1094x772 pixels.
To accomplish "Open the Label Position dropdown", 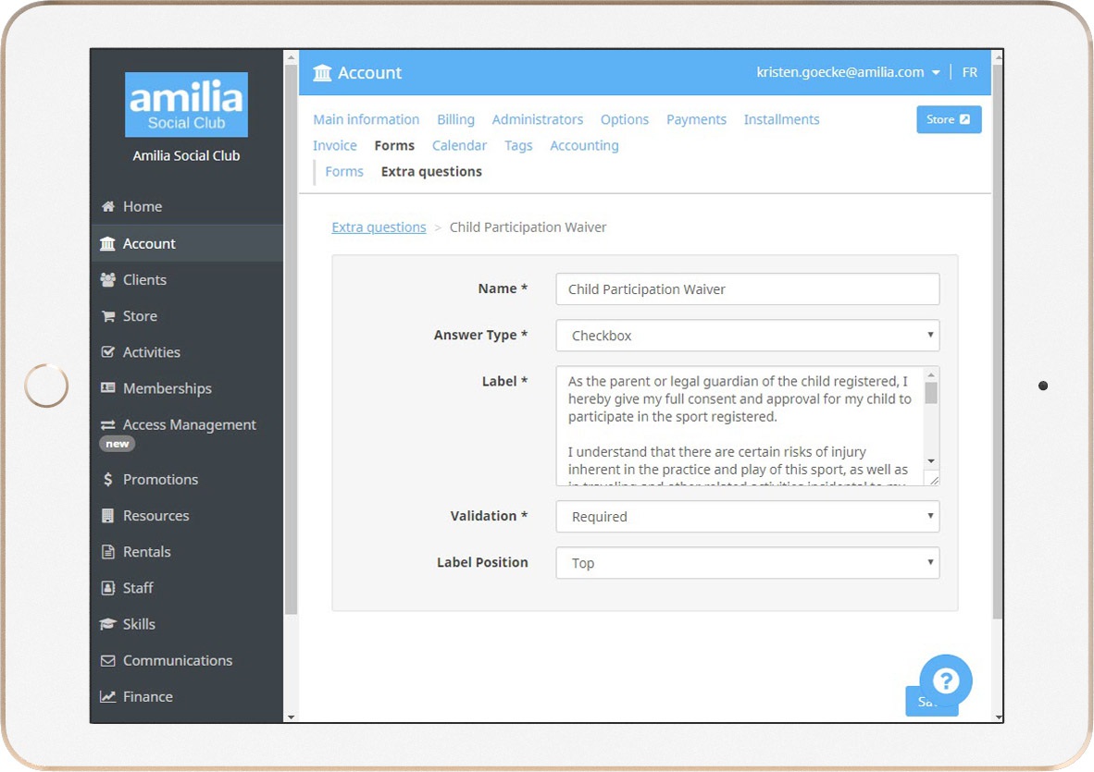I will [x=747, y=563].
